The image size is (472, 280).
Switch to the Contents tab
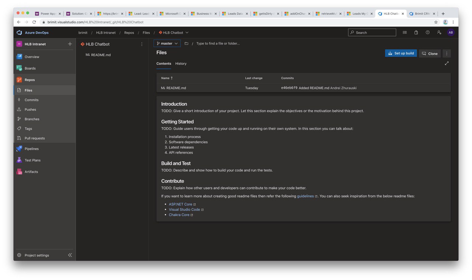[x=164, y=63]
